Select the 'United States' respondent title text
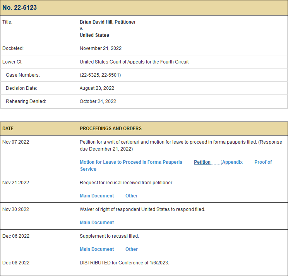This screenshot has width=288, height=276. tap(94, 35)
